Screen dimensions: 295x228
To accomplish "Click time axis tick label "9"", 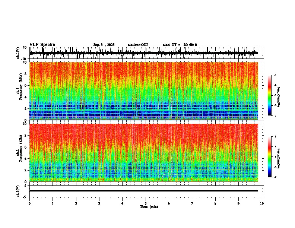I will click(238, 203).
